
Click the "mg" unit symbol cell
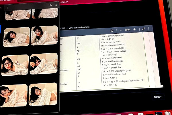[79, 59]
